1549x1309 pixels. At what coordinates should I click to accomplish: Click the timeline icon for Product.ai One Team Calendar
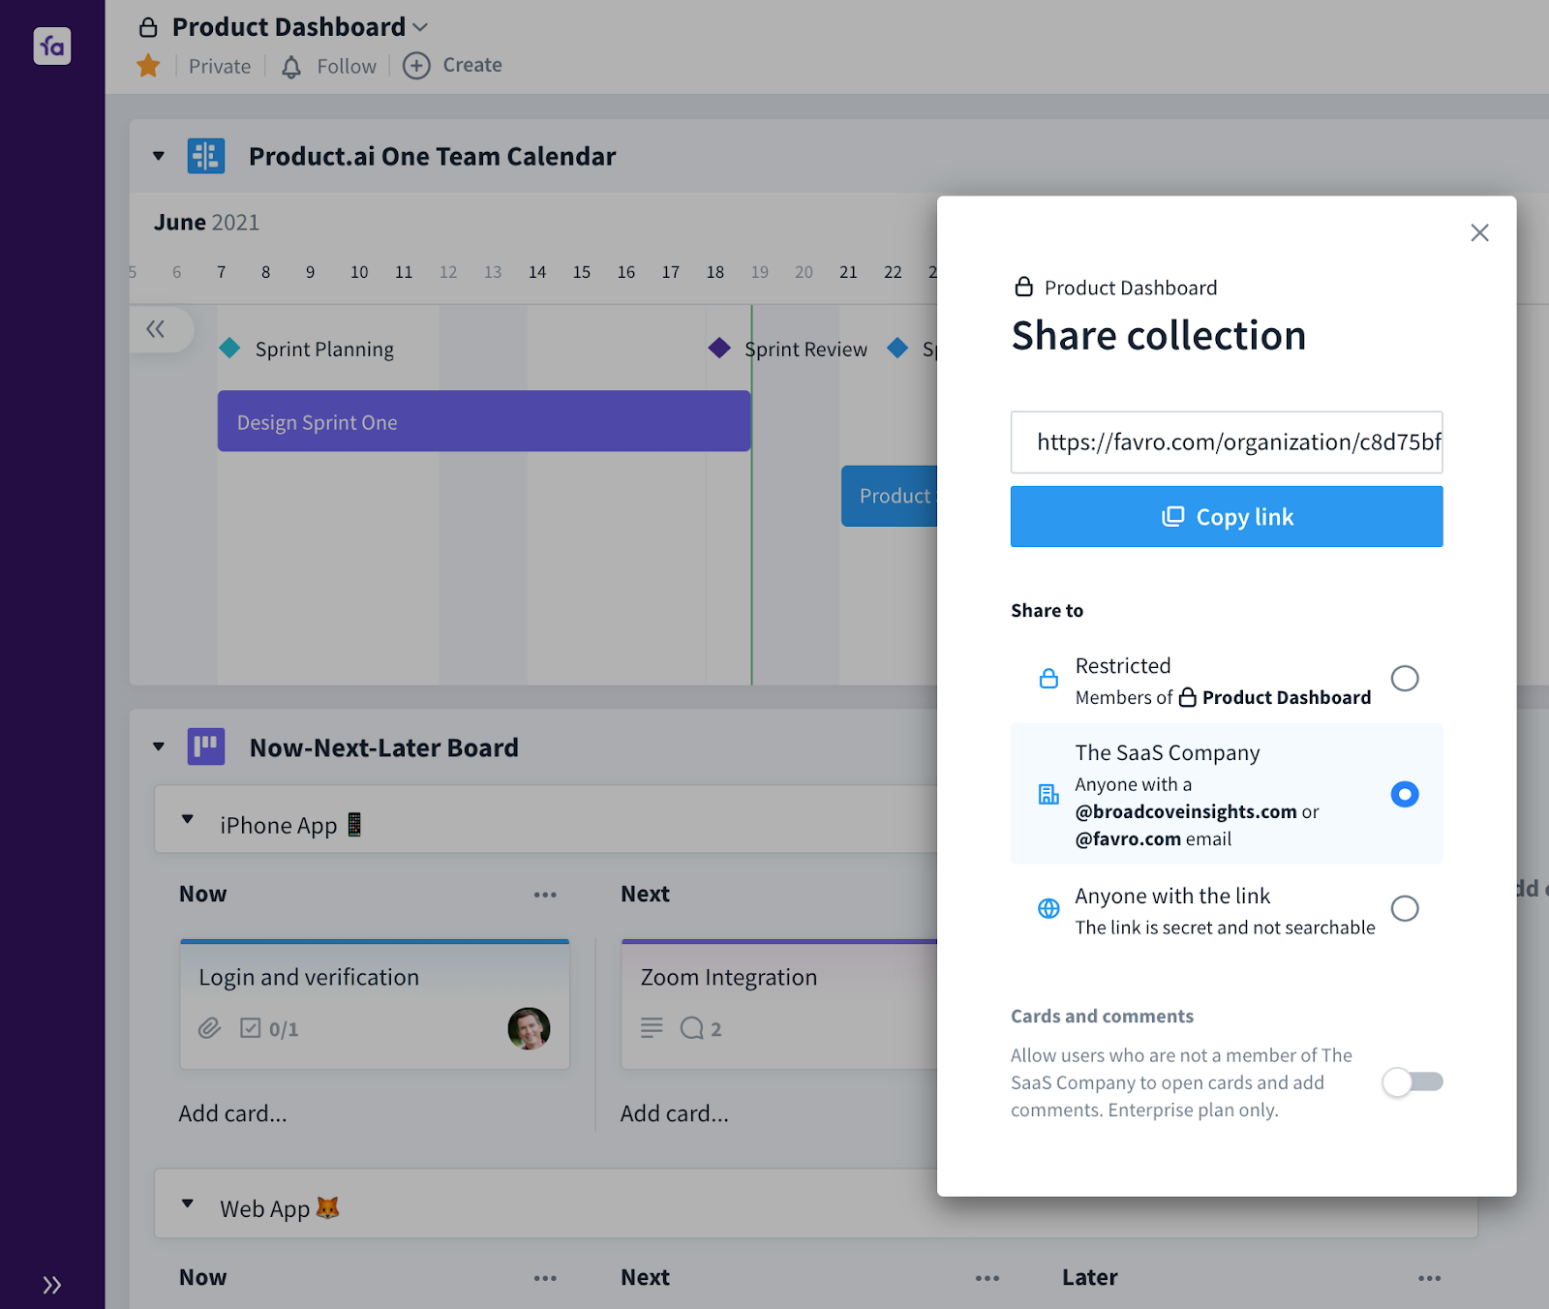click(x=206, y=156)
